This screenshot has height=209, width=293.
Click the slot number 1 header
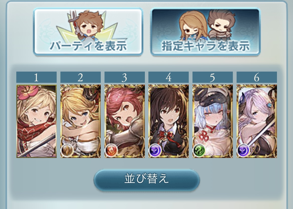point(36,77)
